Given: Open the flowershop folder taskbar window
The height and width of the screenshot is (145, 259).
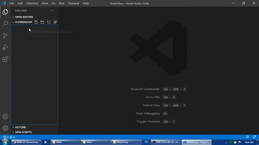Looking at the screenshot, I should coord(126,142).
